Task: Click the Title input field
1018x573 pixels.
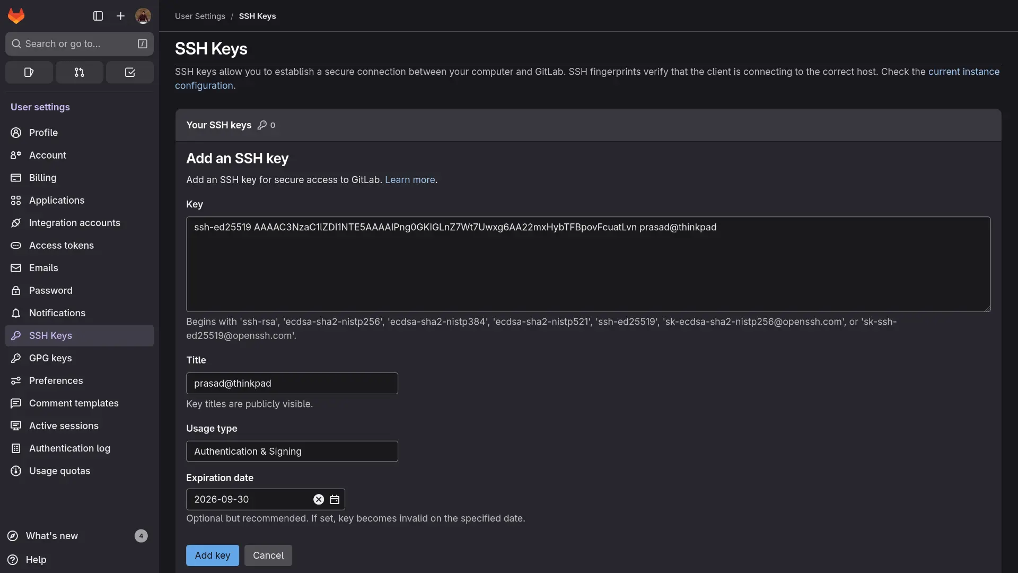Action: coord(292,384)
